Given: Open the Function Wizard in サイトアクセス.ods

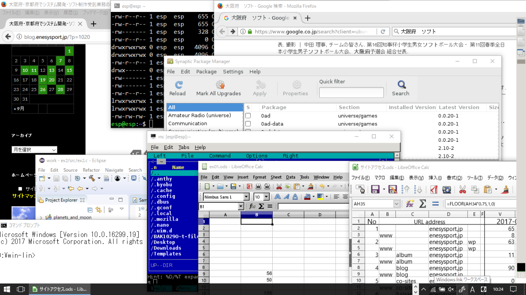Looking at the screenshot, I should coord(410,203).
